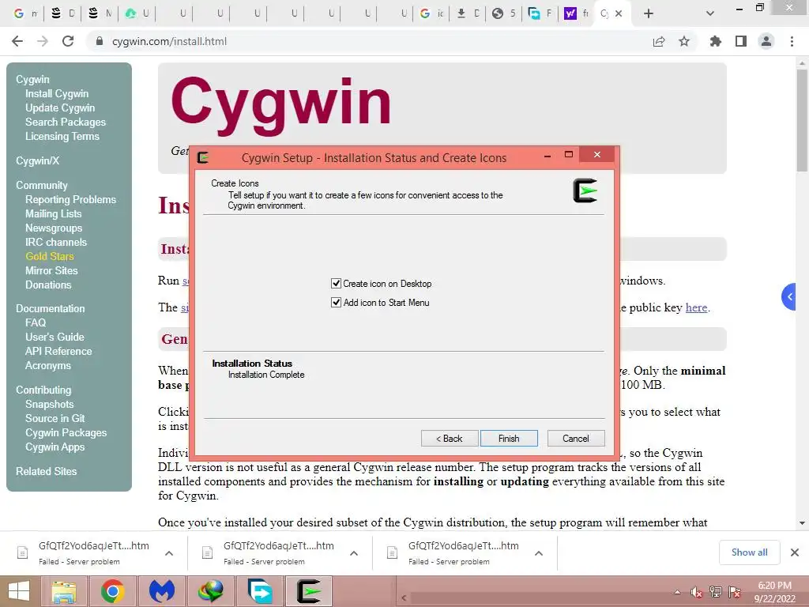Open Mailing Lists sidebar link
The height and width of the screenshot is (607, 809).
pyautogui.click(x=53, y=213)
